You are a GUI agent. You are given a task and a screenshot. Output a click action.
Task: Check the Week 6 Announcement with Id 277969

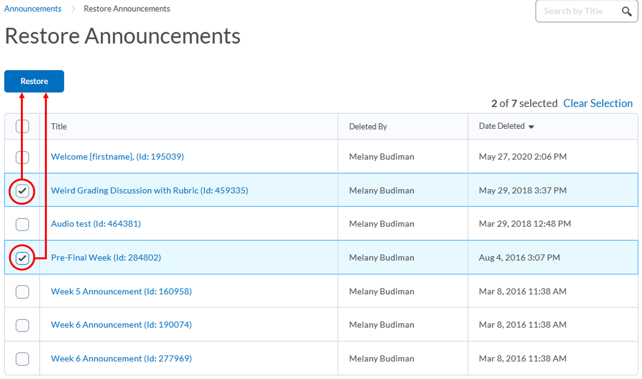pyautogui.click(x=22, y=359)
